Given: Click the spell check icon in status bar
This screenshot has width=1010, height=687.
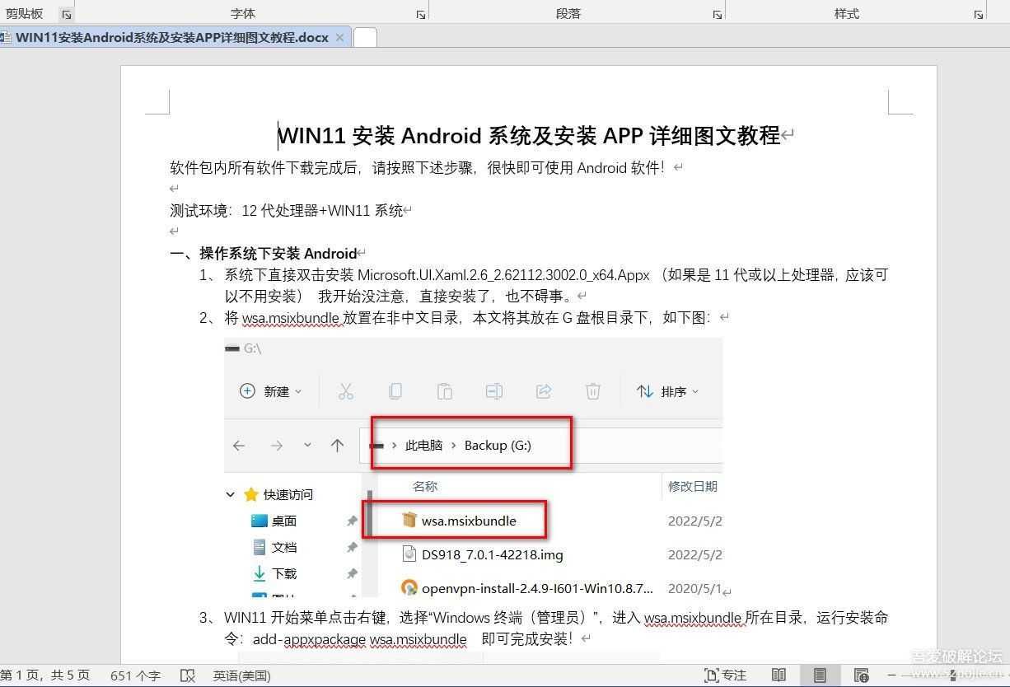Looking at the screenshot, I should [x=188, y=675].
